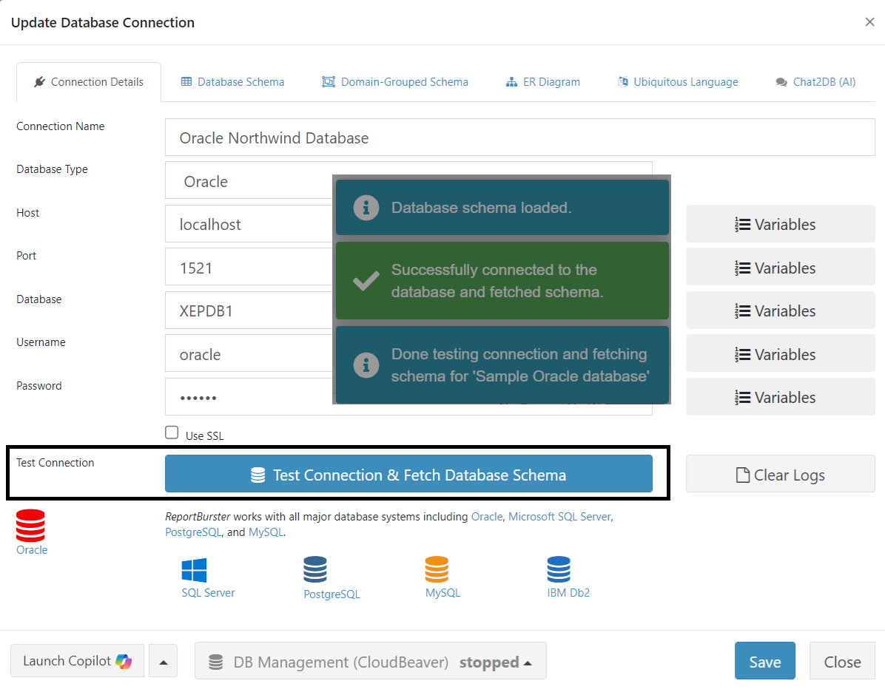Screen dimensions: 885x692
Task: Click the Chat2DB (AI) chat icon
Action: click(781, 82)
